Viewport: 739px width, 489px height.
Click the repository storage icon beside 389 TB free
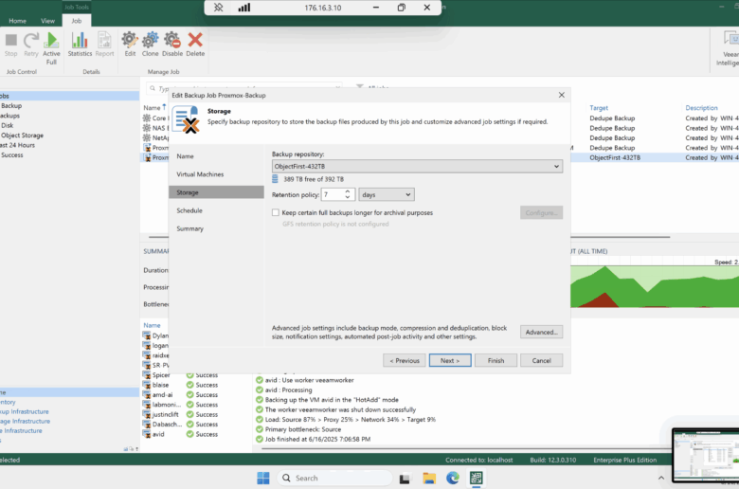[276, 179]
